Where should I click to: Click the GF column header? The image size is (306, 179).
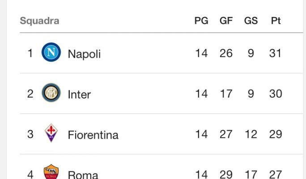click(226, 21)
